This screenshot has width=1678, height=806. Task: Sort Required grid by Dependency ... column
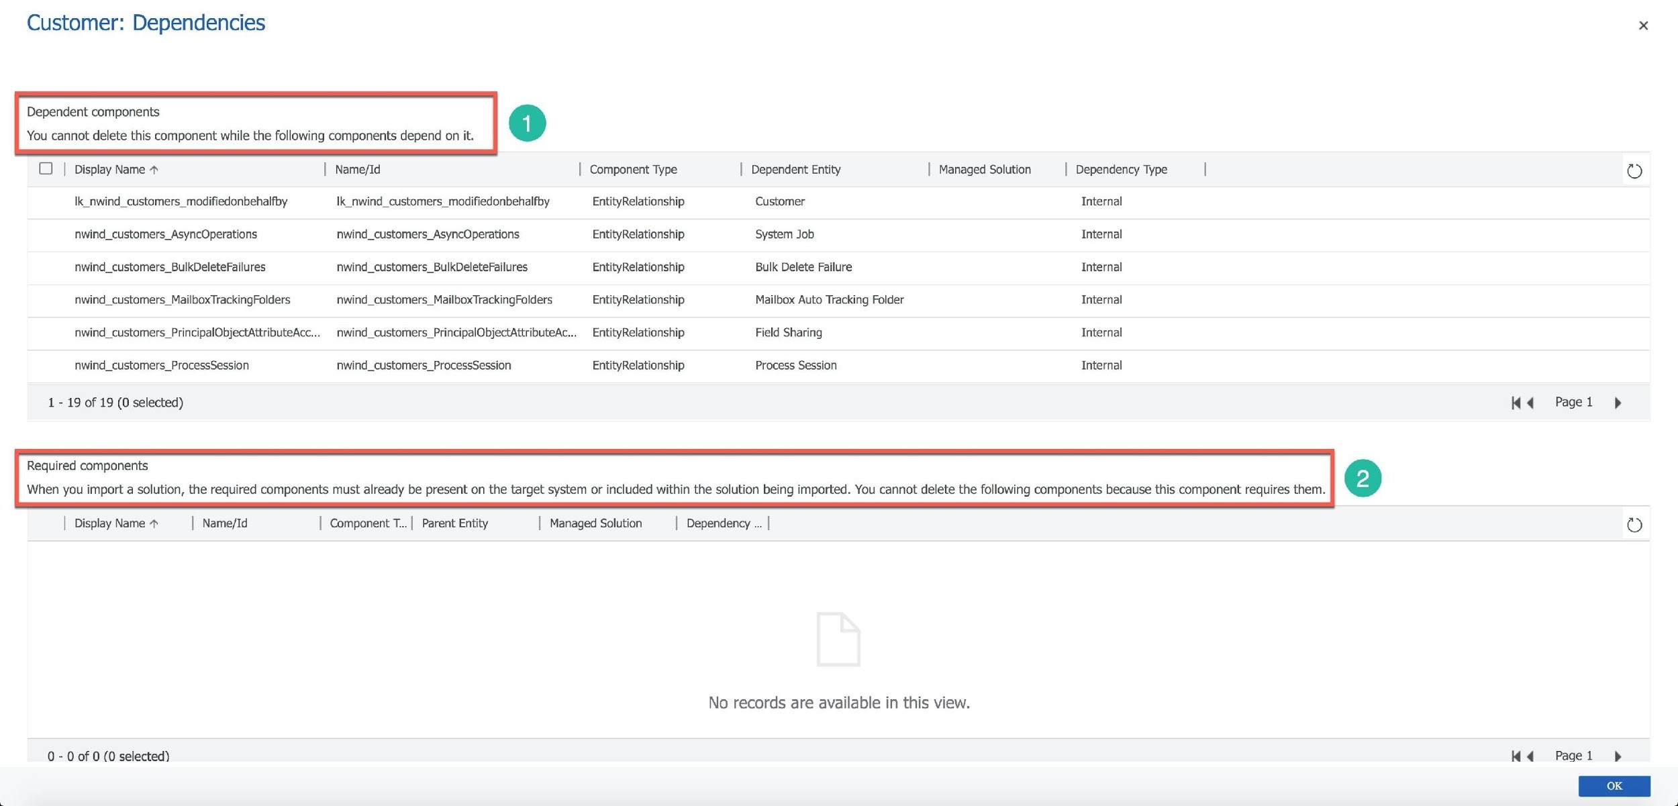[724, 523]
